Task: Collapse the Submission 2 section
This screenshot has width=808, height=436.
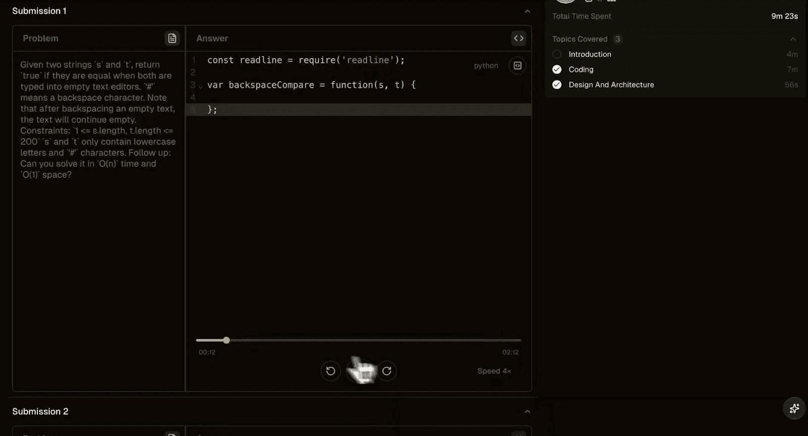Action: coord(527,412)
